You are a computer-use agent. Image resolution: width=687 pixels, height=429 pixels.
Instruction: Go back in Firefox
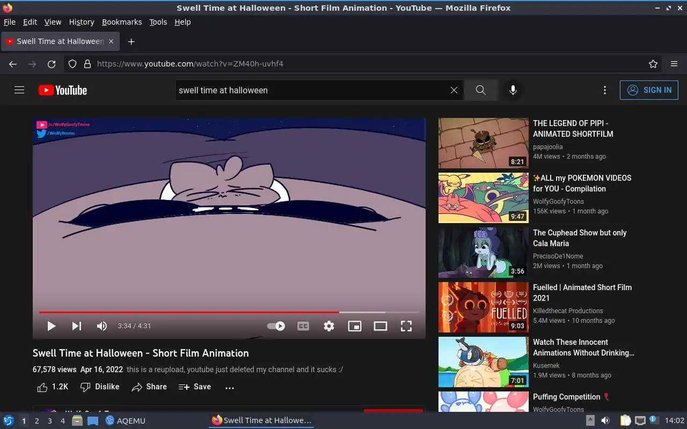[13, 64]
